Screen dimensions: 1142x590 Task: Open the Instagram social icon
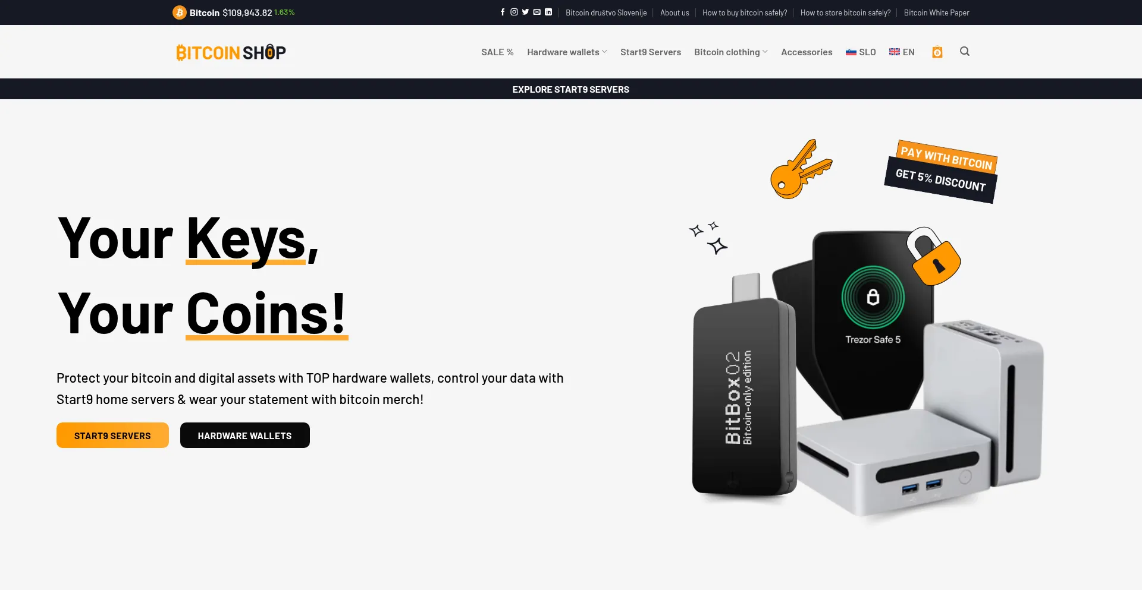[514, 12]
